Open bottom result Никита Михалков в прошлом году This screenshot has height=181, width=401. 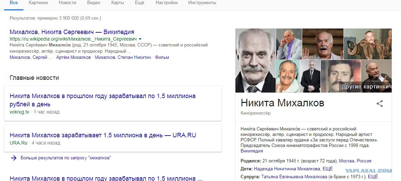[106, 178]
